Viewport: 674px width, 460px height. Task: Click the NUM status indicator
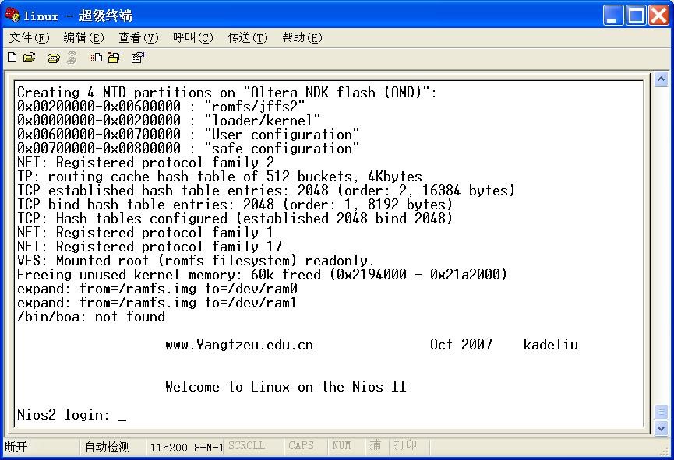click(341, 445)
